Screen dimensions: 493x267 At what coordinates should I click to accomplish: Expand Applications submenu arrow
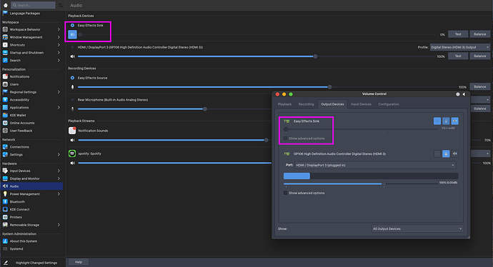59,107
